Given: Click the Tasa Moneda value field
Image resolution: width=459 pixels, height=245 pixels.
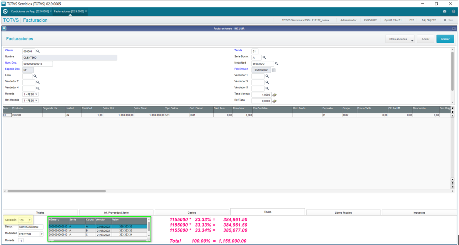Looking at the screenshot, I should [261, 95].
